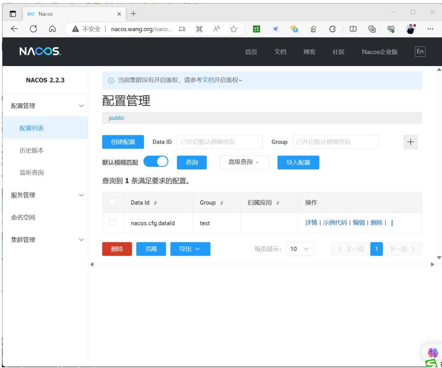Sort table by Group column
The width and height of the screenshot is (442, 368).
(x=222, y=203)
